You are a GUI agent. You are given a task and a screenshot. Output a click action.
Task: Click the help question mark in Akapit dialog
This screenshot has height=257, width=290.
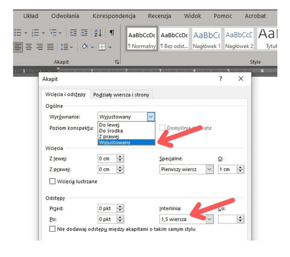(x=221, y=79)
